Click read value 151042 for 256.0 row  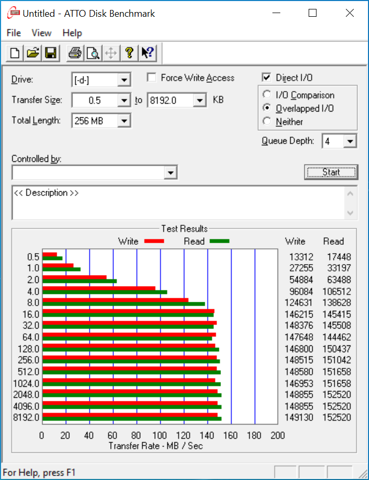point(336,359)
